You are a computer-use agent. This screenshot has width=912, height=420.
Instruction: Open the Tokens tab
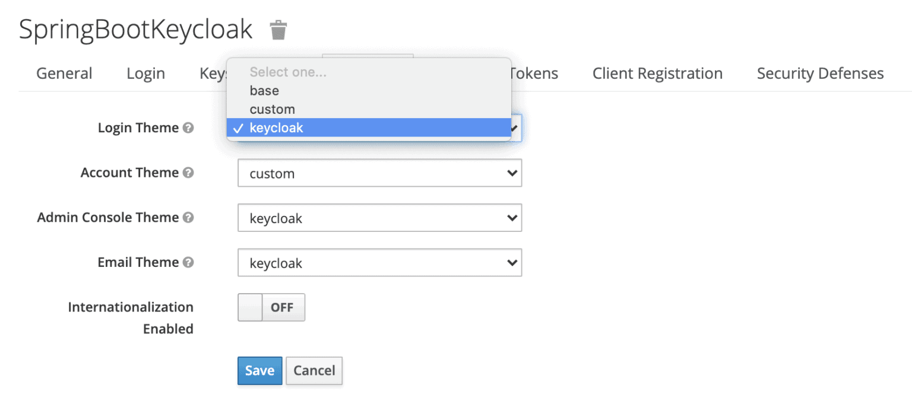point(533,73)
